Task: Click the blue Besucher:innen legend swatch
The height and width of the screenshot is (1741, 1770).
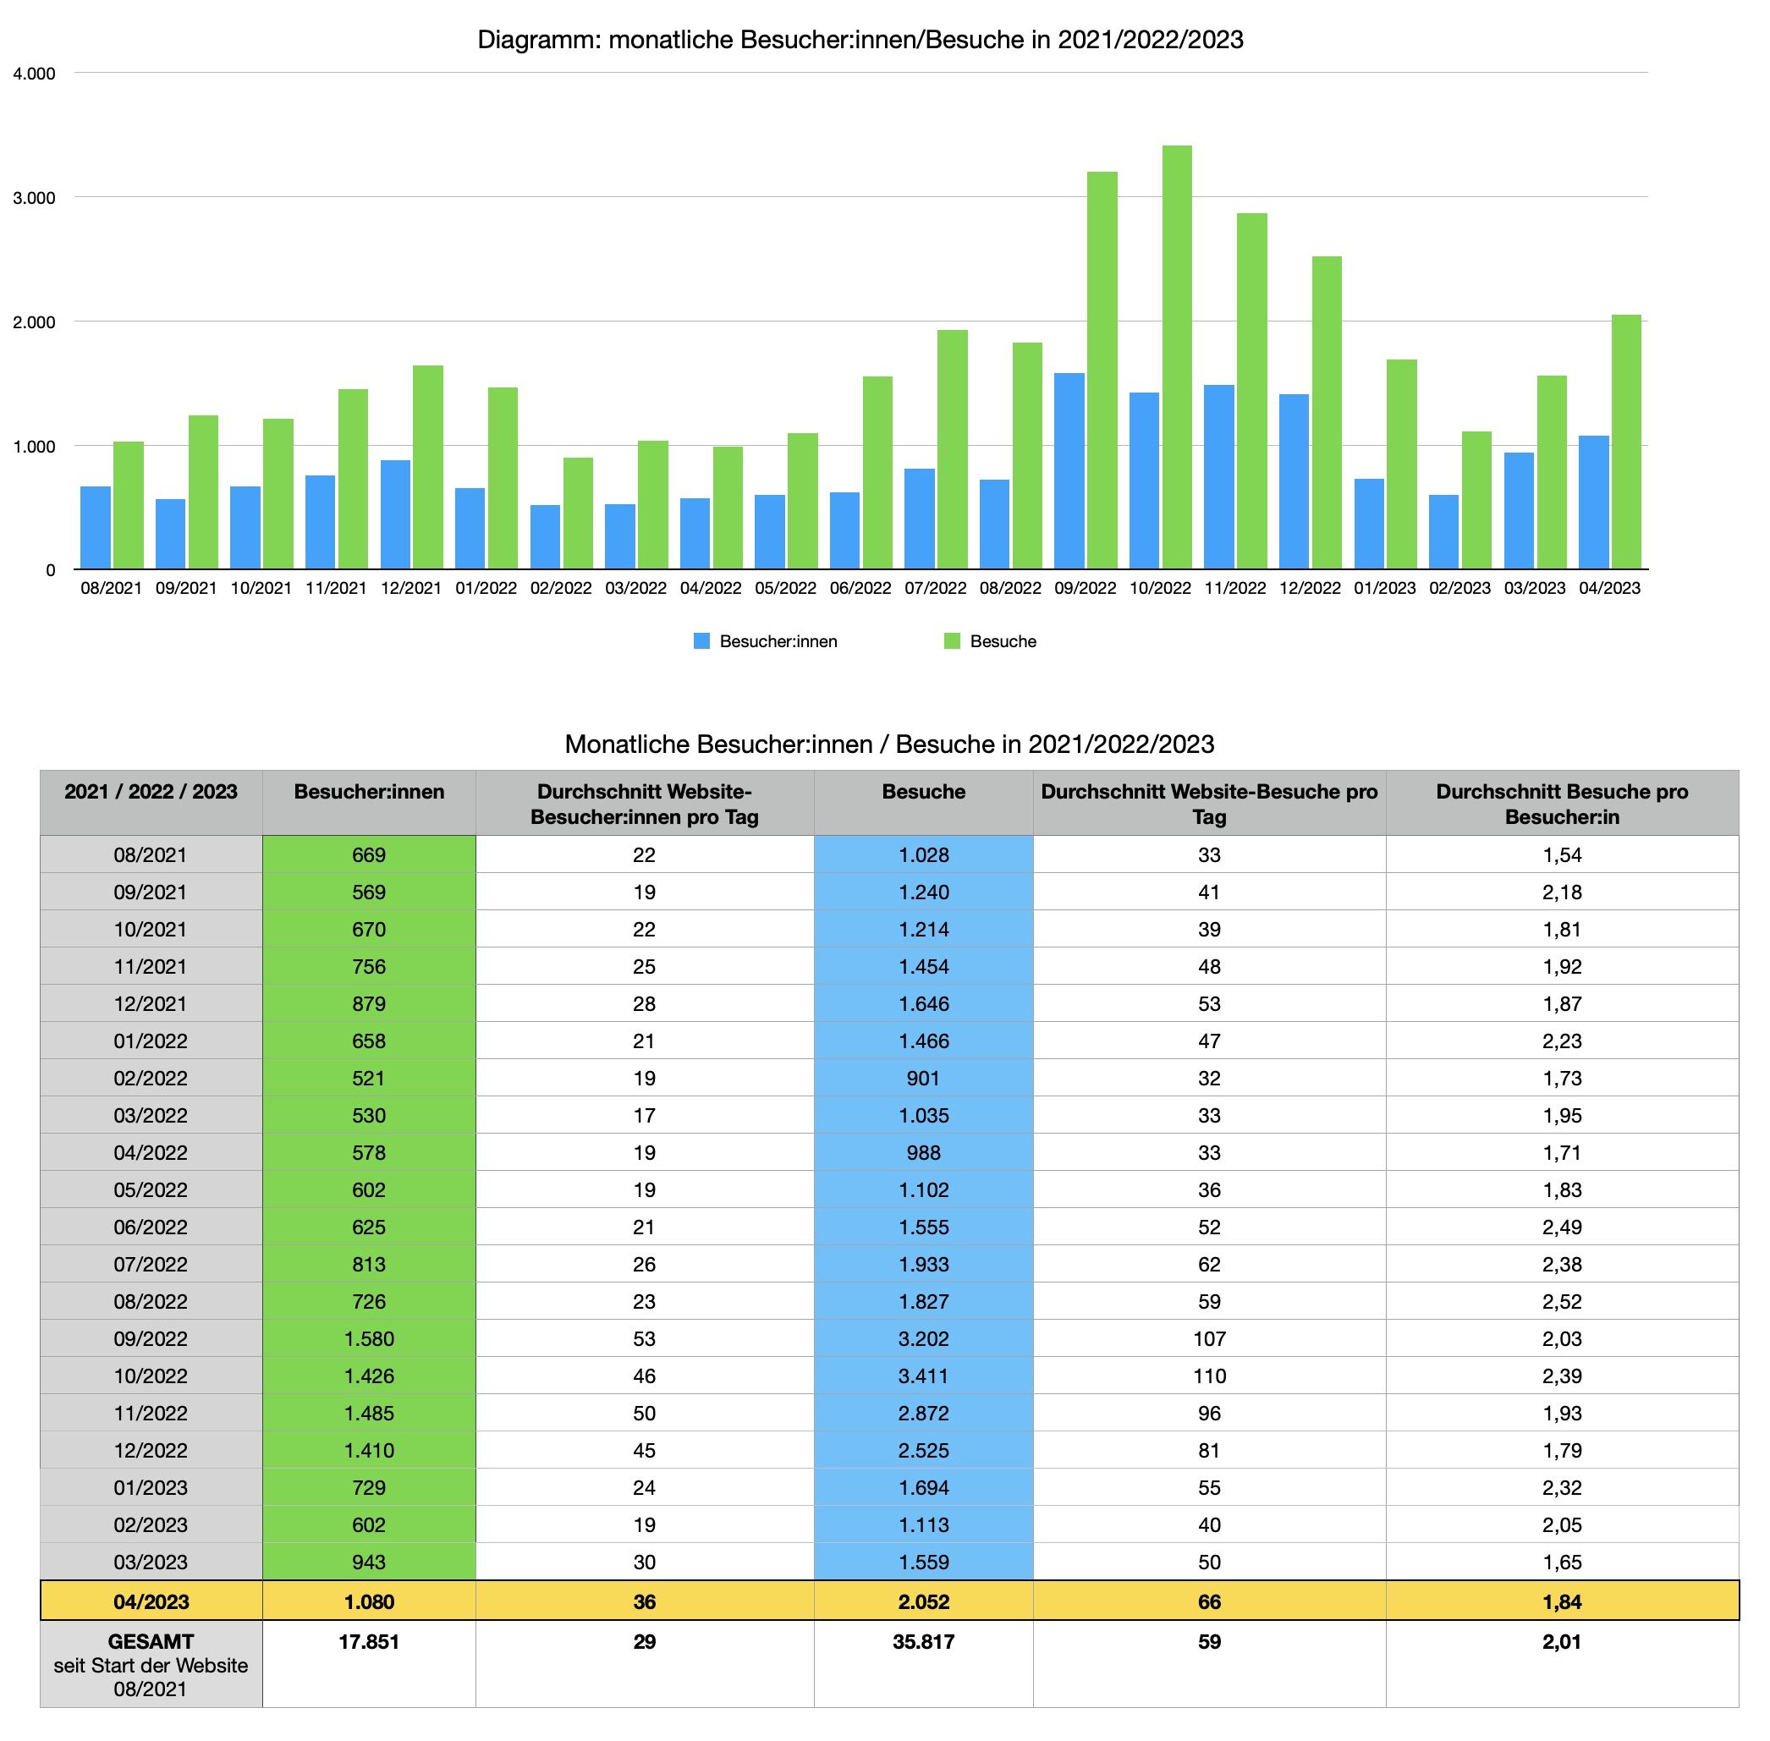Action: 701,641
